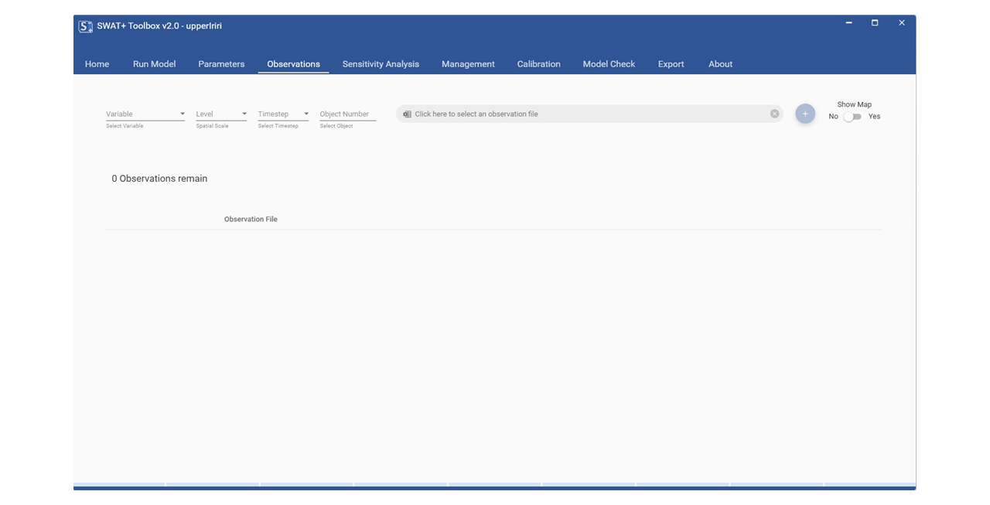Open the Parameters tab
Screen dimensions: 990x505
coord(221,64)
